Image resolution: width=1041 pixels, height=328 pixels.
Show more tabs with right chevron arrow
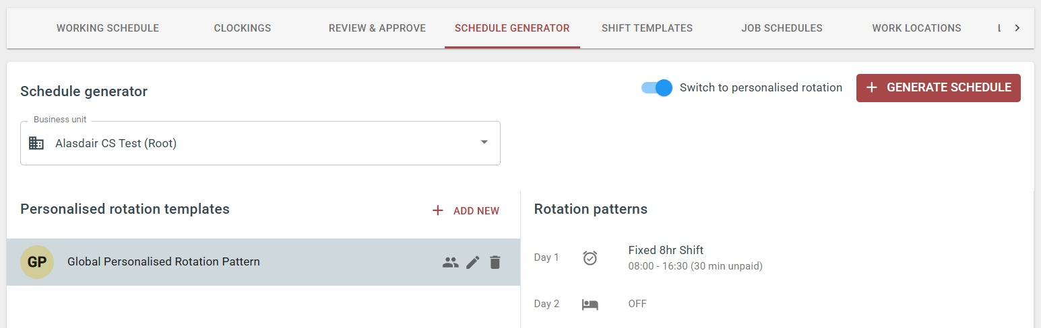pyautogui.click(x=1017, y=28)
